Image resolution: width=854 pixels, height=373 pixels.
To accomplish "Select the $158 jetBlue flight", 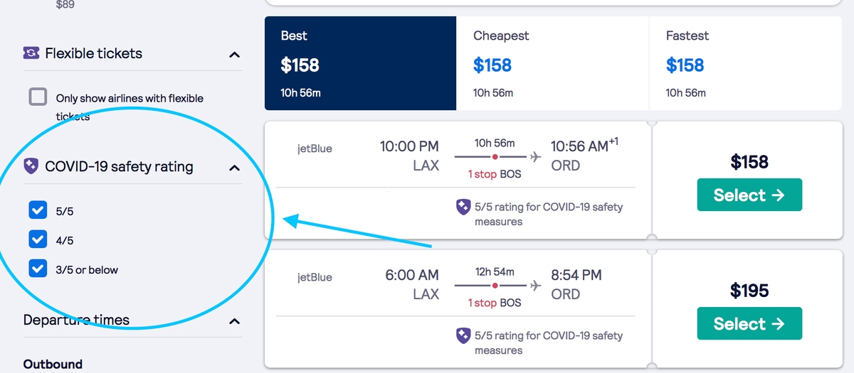I will pyautogui.click(x=749, y=195).
